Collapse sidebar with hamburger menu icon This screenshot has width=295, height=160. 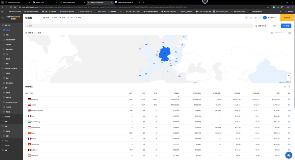pyautogui.click(x=3, y=17)
